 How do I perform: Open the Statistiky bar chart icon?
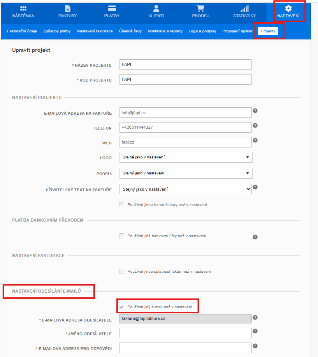click(245, 9)
